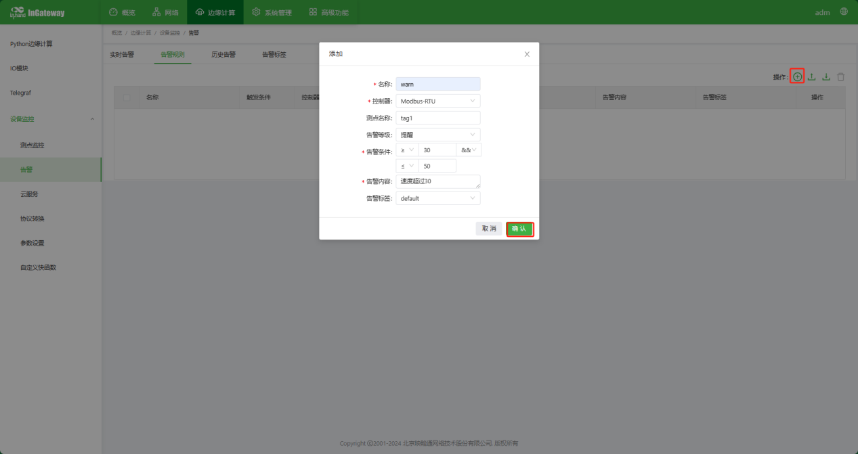
Task: Click the add alarm rule plus icon
Action: (797, 77)
